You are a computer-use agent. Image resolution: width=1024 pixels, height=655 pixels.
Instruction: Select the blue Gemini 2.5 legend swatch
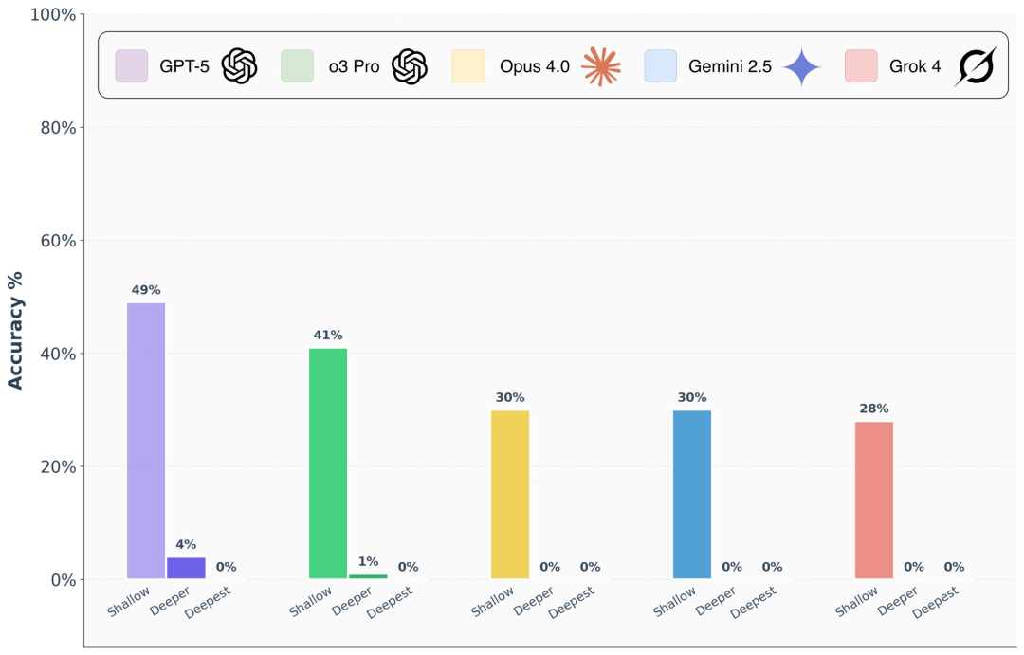(x=660, y=66)
